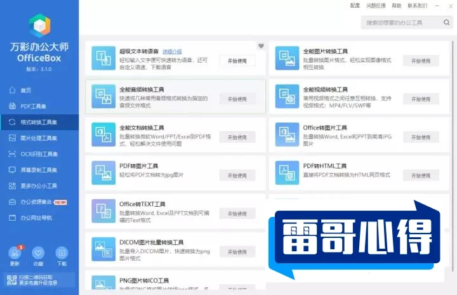Image resolution: width=457 pixels, height=295 pixels.
Task: Click the search magnifier icon
Action: (x=446, y=22)
